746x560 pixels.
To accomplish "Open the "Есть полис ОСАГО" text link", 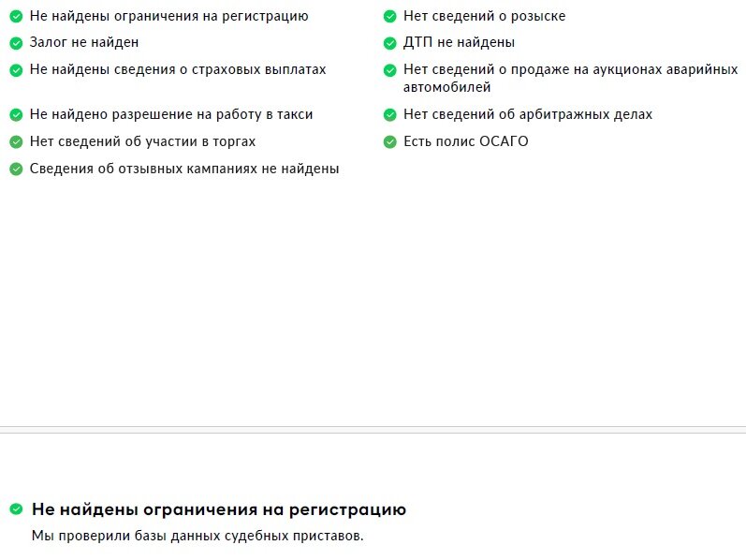I will 465,141.
